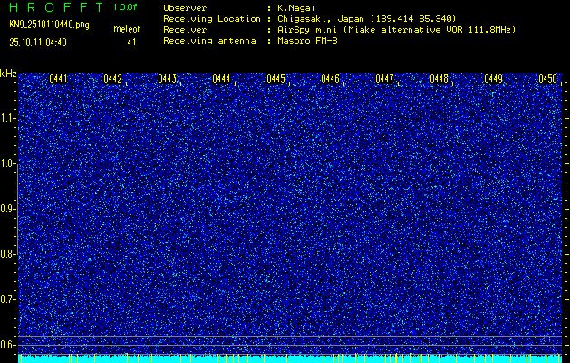Click the 0.9 frequency axis label

click(x=8, y=209)
